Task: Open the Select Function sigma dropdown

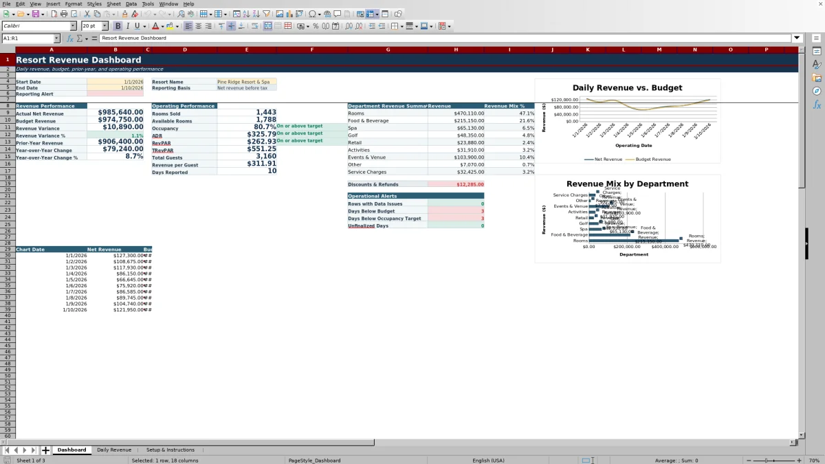Action: pos(87,38)
